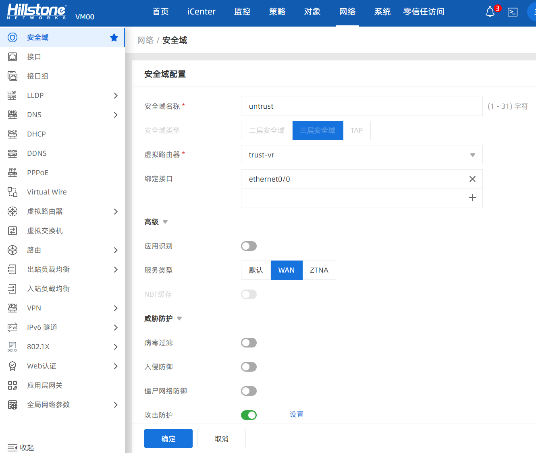This screenshot has width=536, height=453.
Task: Click the 出站负载均衡 icon
Action: [12, 269]
